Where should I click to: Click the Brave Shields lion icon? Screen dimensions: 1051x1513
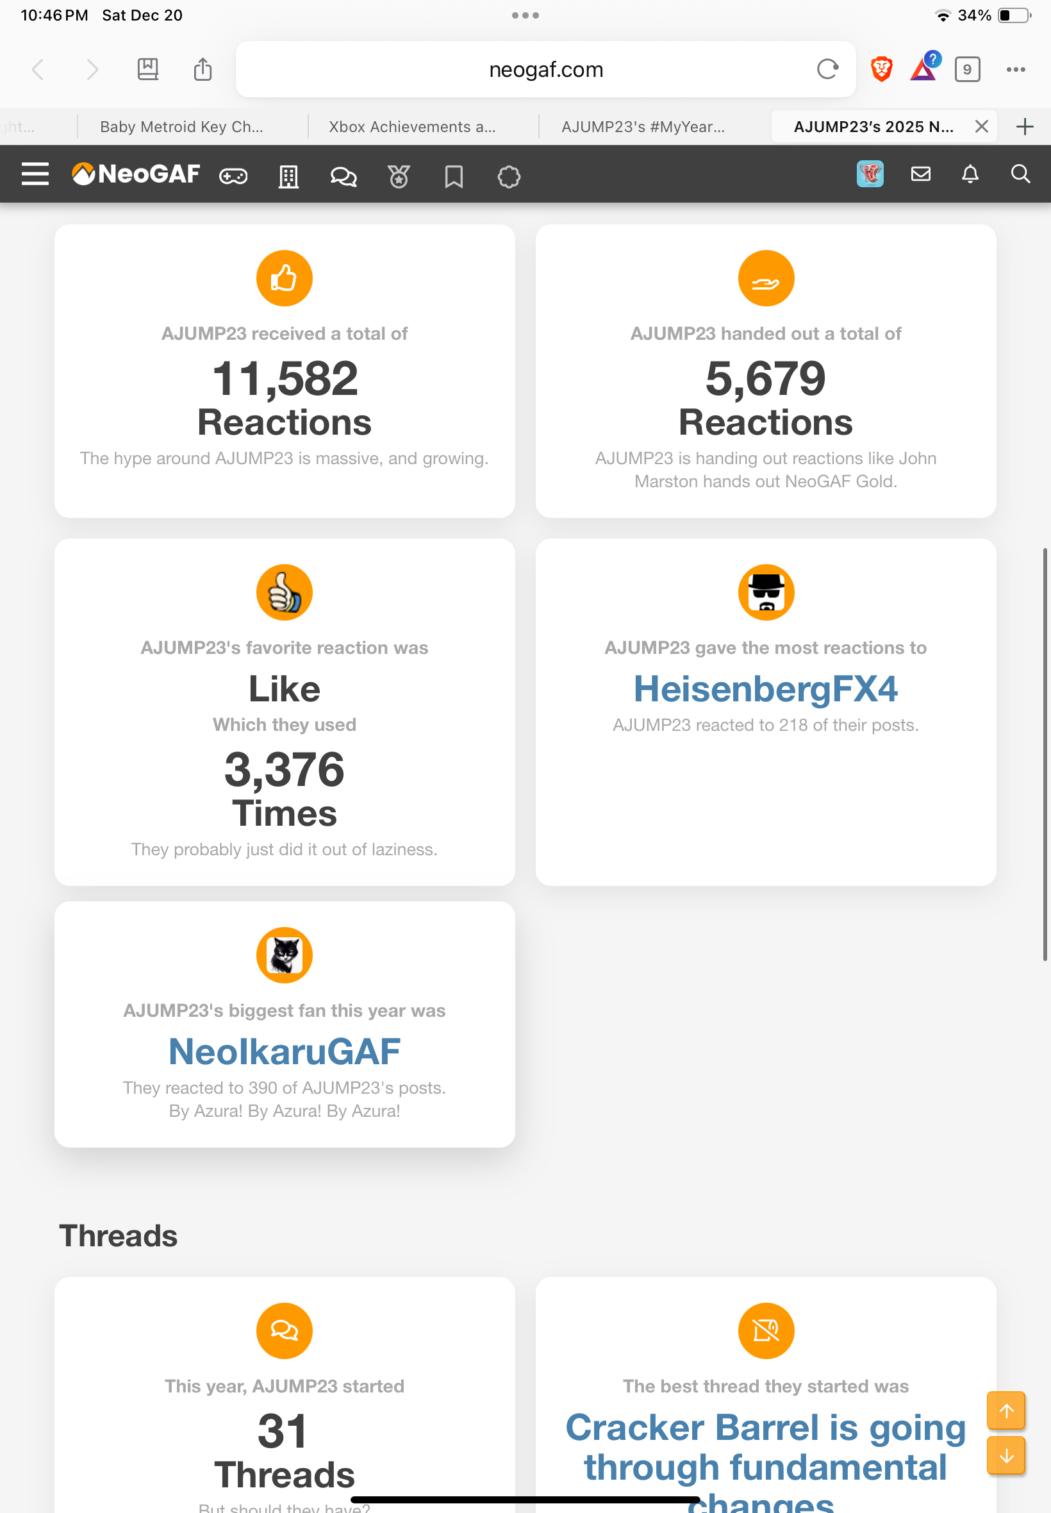click(x=881, y=69)
